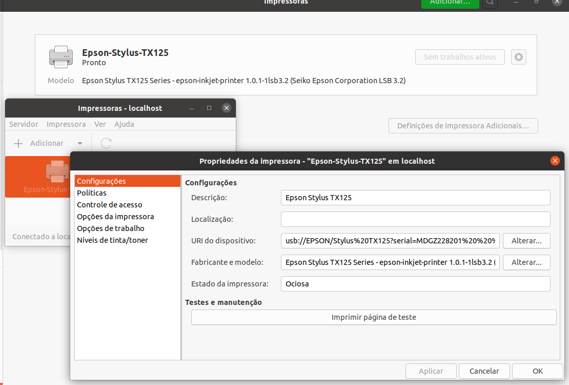
Task: Open the dropdown arrow next to Adicionar
Action: click(80, 143)
